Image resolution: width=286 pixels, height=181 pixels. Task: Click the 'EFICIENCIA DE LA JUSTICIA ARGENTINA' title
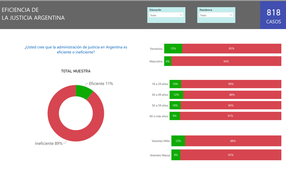pos(33,14)
